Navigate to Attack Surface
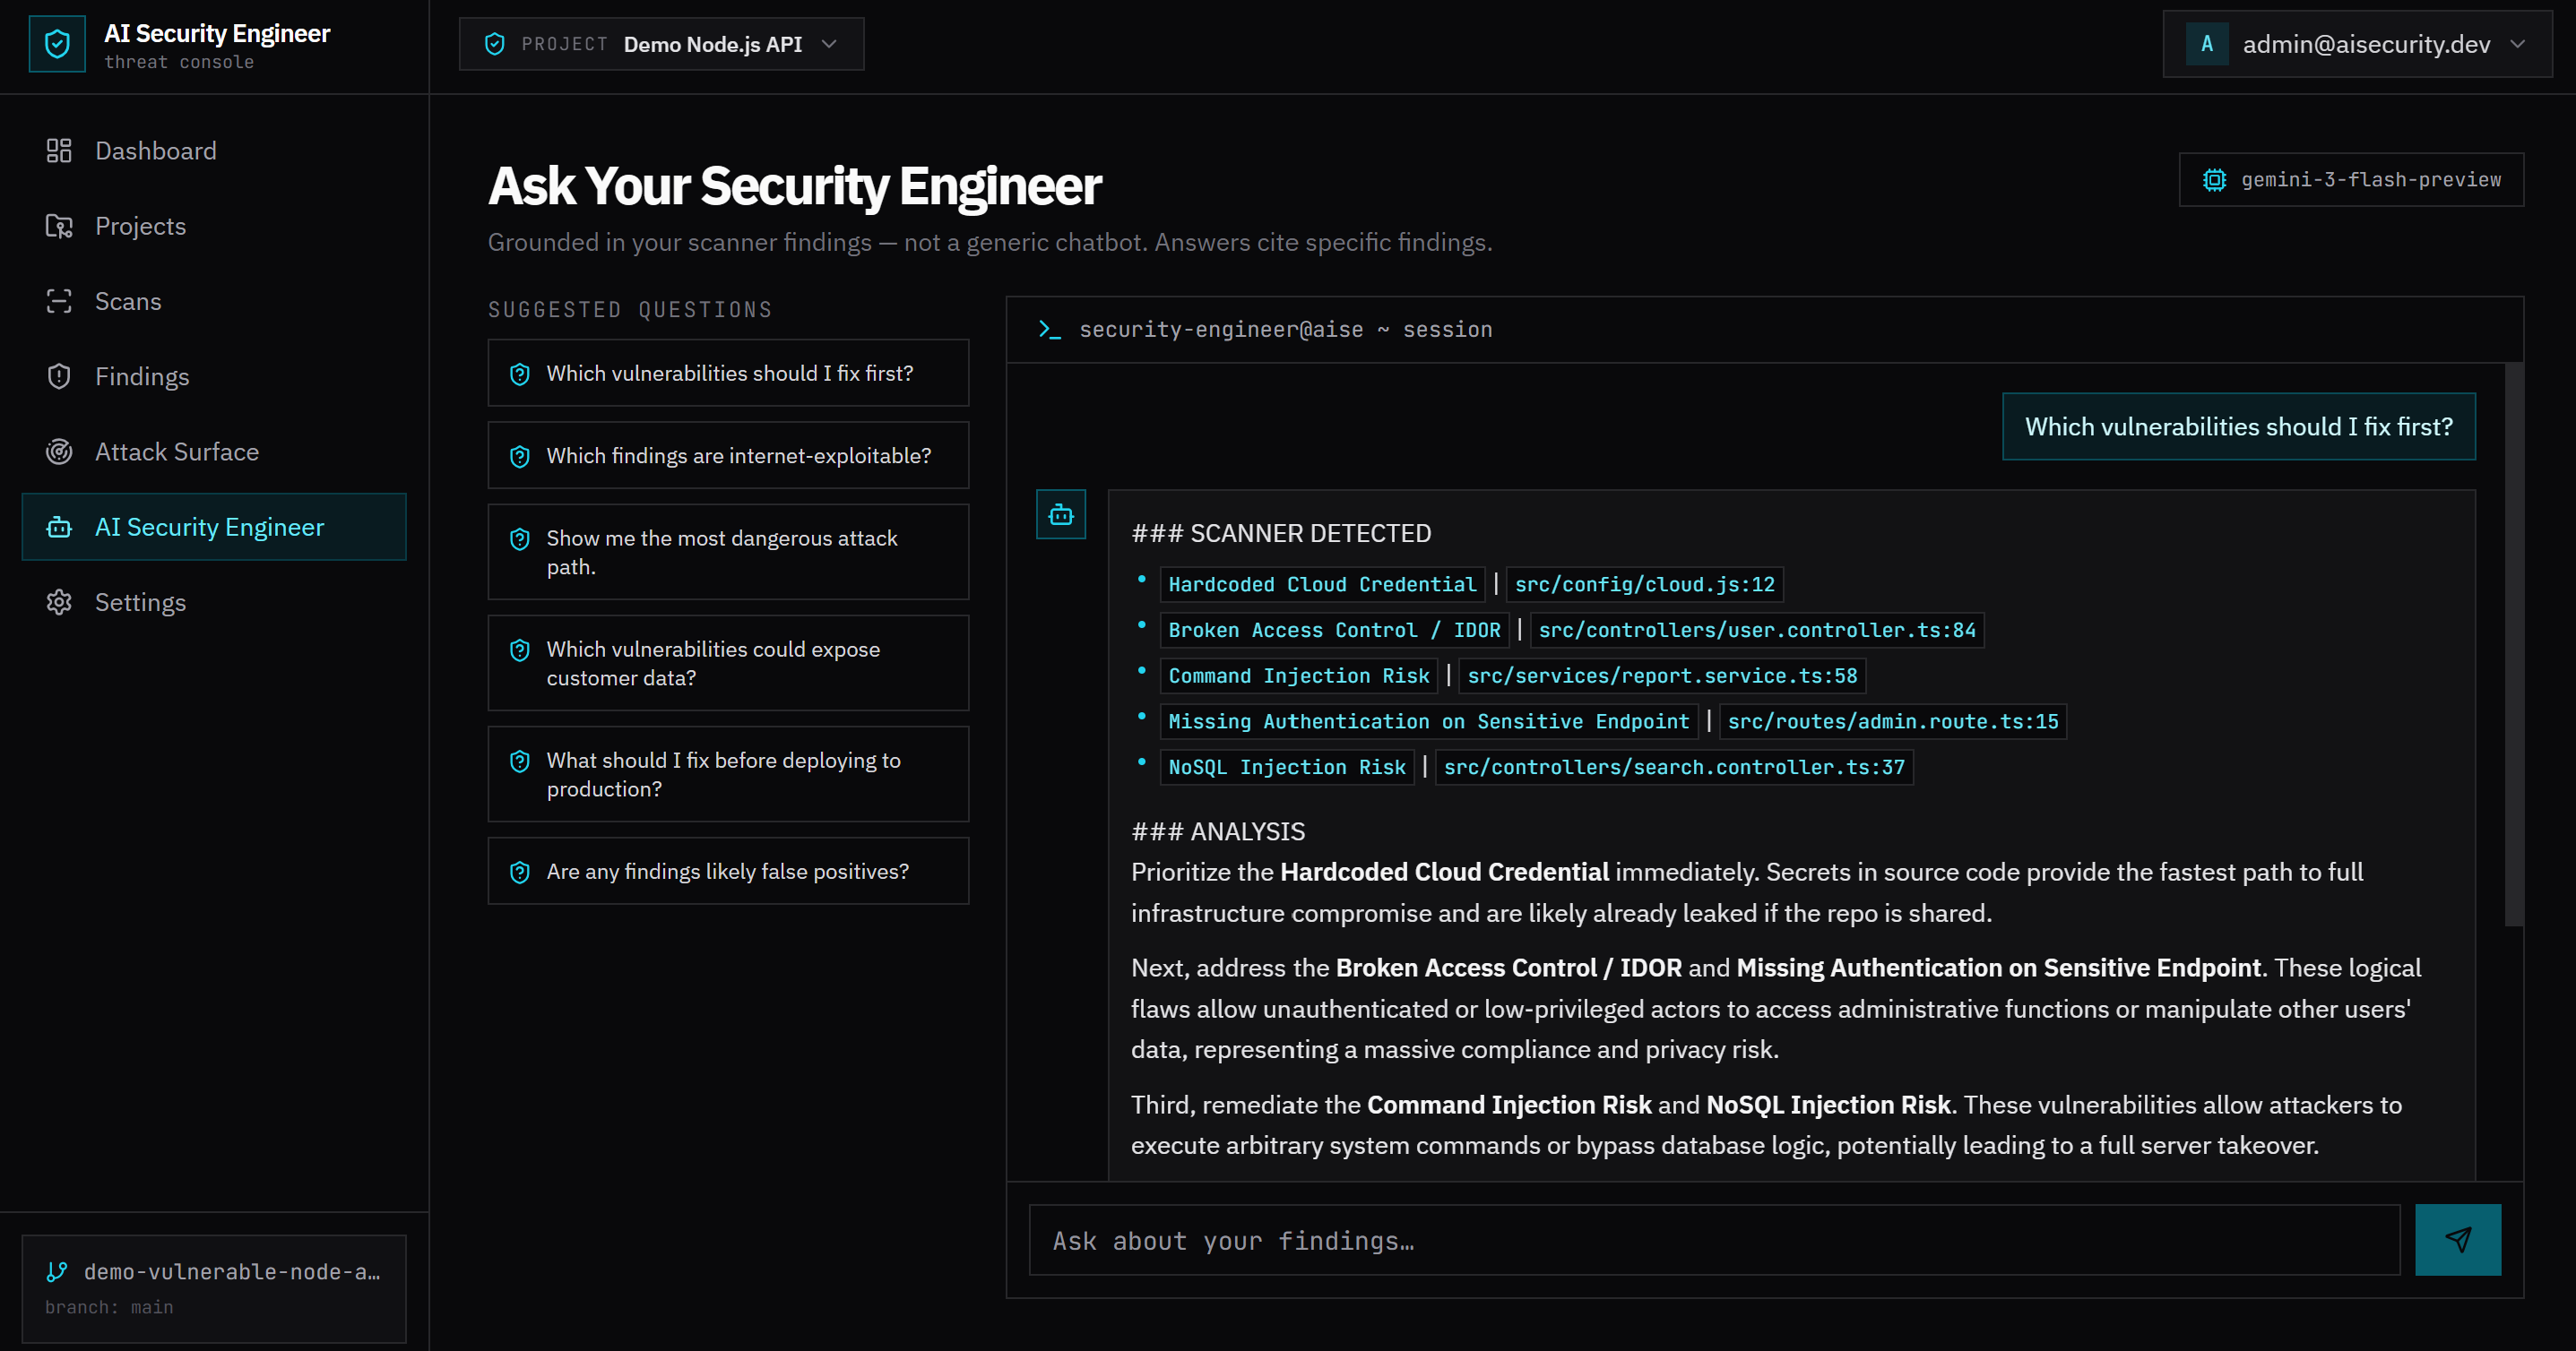 click(214, 452)
